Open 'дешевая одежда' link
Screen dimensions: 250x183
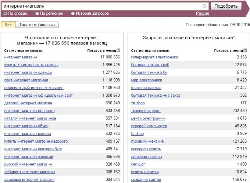tap(146, 157)
